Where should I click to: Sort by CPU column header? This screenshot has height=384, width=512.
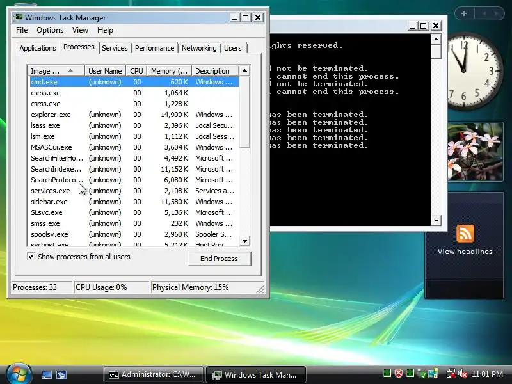tap(136, 71)
